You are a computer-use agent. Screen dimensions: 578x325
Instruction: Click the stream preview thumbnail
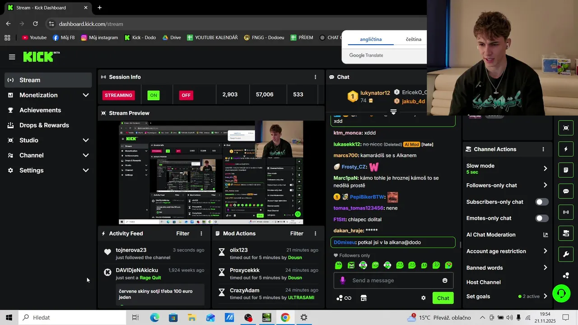pyautogui.click(x=211, y=172)
